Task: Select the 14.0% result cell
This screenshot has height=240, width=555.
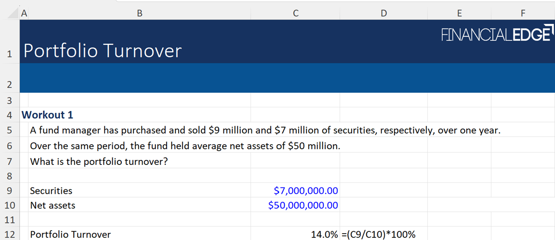Action: pyautogui.click(x=324, y=234)
